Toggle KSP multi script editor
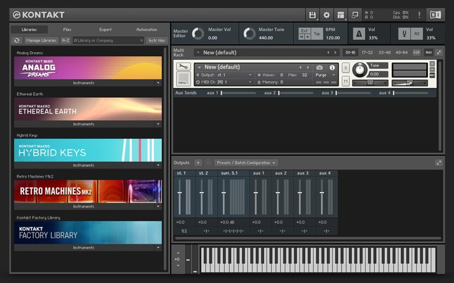This screenshot has height=283, width=454. click(x=417, y=52)
